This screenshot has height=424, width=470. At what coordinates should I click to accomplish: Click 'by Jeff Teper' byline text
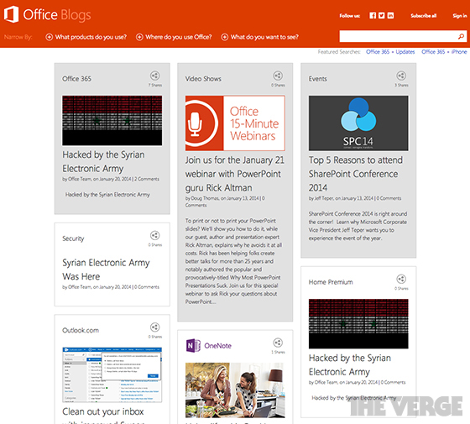click(321, 198)
